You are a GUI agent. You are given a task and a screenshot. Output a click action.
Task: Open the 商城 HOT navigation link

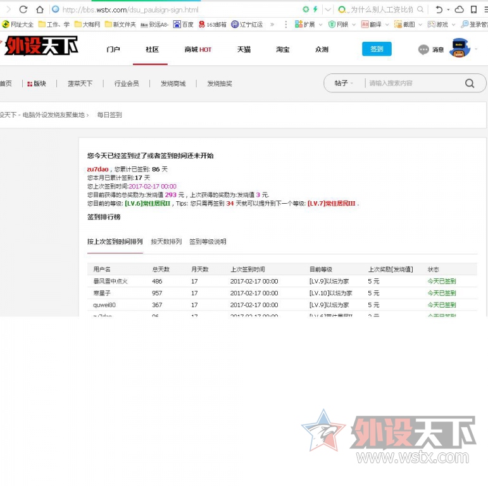pos(198,49)
